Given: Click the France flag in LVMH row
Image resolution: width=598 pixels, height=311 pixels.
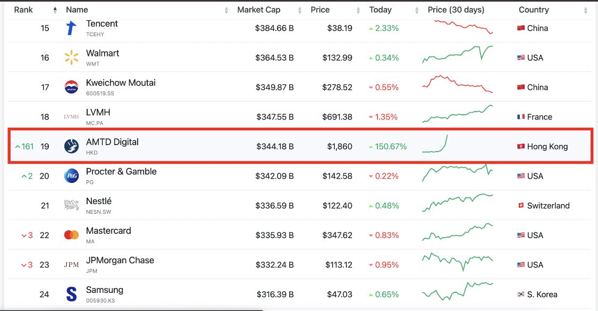Looking at the screenshot, I should coord(520,117).
